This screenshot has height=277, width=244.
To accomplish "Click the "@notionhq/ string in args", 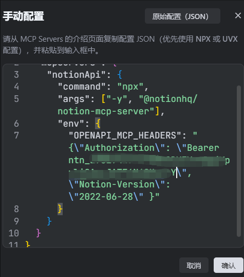I will 168,99.
